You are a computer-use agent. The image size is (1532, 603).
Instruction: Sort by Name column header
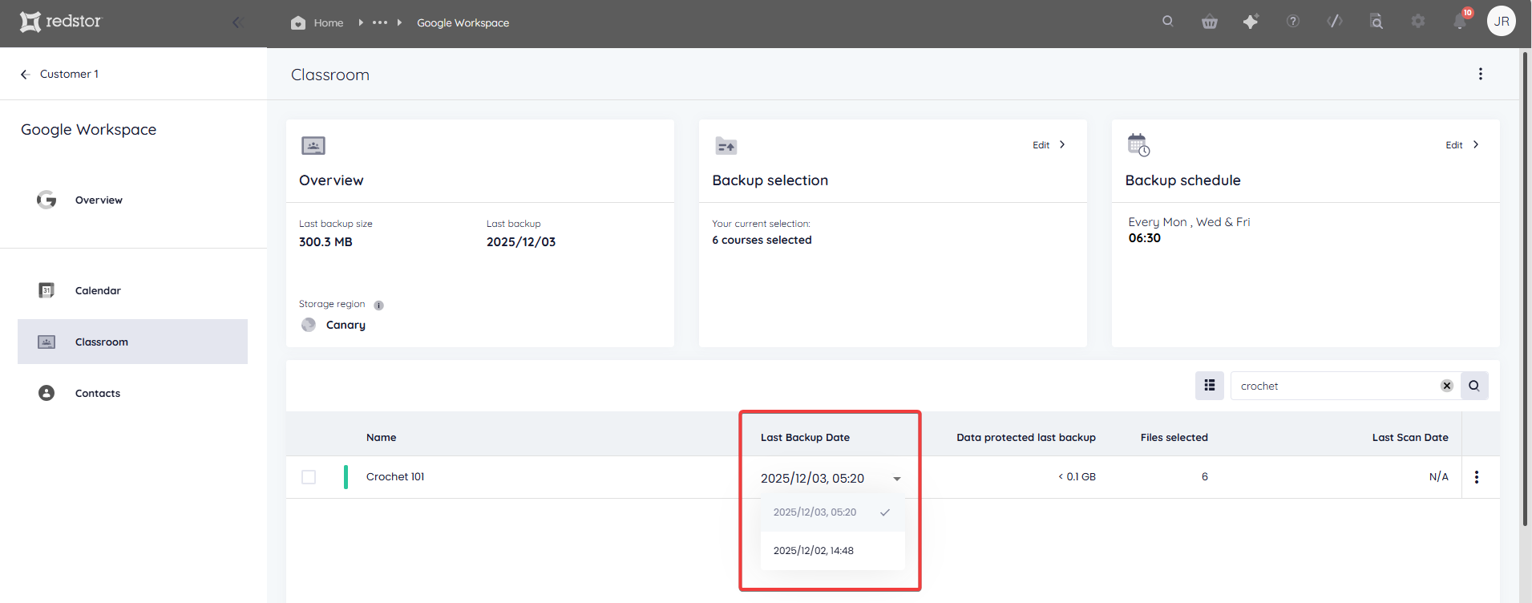(x=382, y=437)
